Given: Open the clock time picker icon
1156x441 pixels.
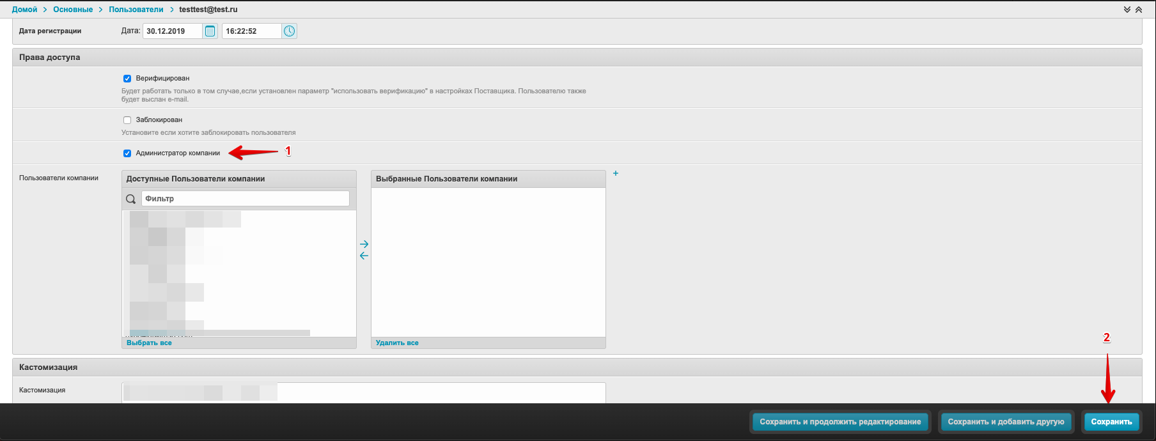Looking at the screenshot, I should 290,31.
